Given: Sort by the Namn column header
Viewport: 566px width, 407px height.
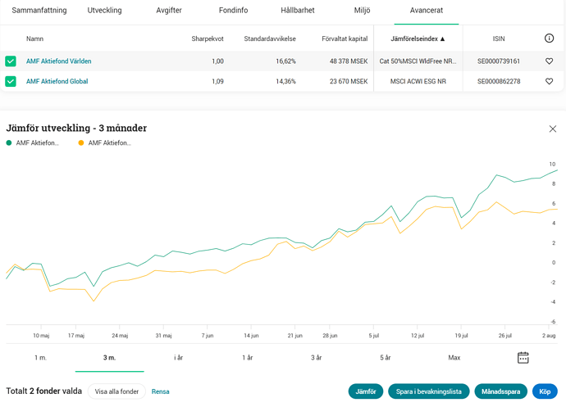Looking at the screenshot, I should (34, 38).
